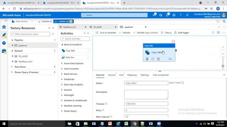This screenshot has width=227, height=127.
Task: View Copy data activity JSON code
Action: point(153,59)
